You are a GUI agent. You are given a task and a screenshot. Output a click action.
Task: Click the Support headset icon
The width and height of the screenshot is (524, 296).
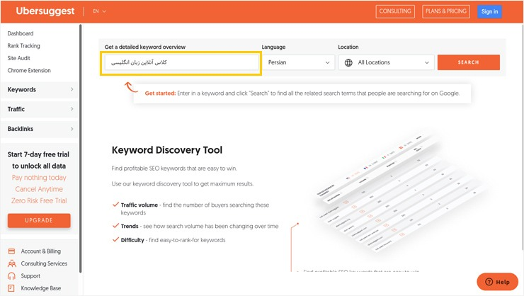coord(11,276)
